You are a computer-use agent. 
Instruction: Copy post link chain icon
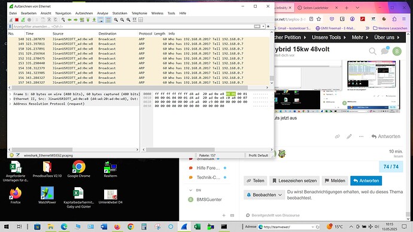click(337, 136)
